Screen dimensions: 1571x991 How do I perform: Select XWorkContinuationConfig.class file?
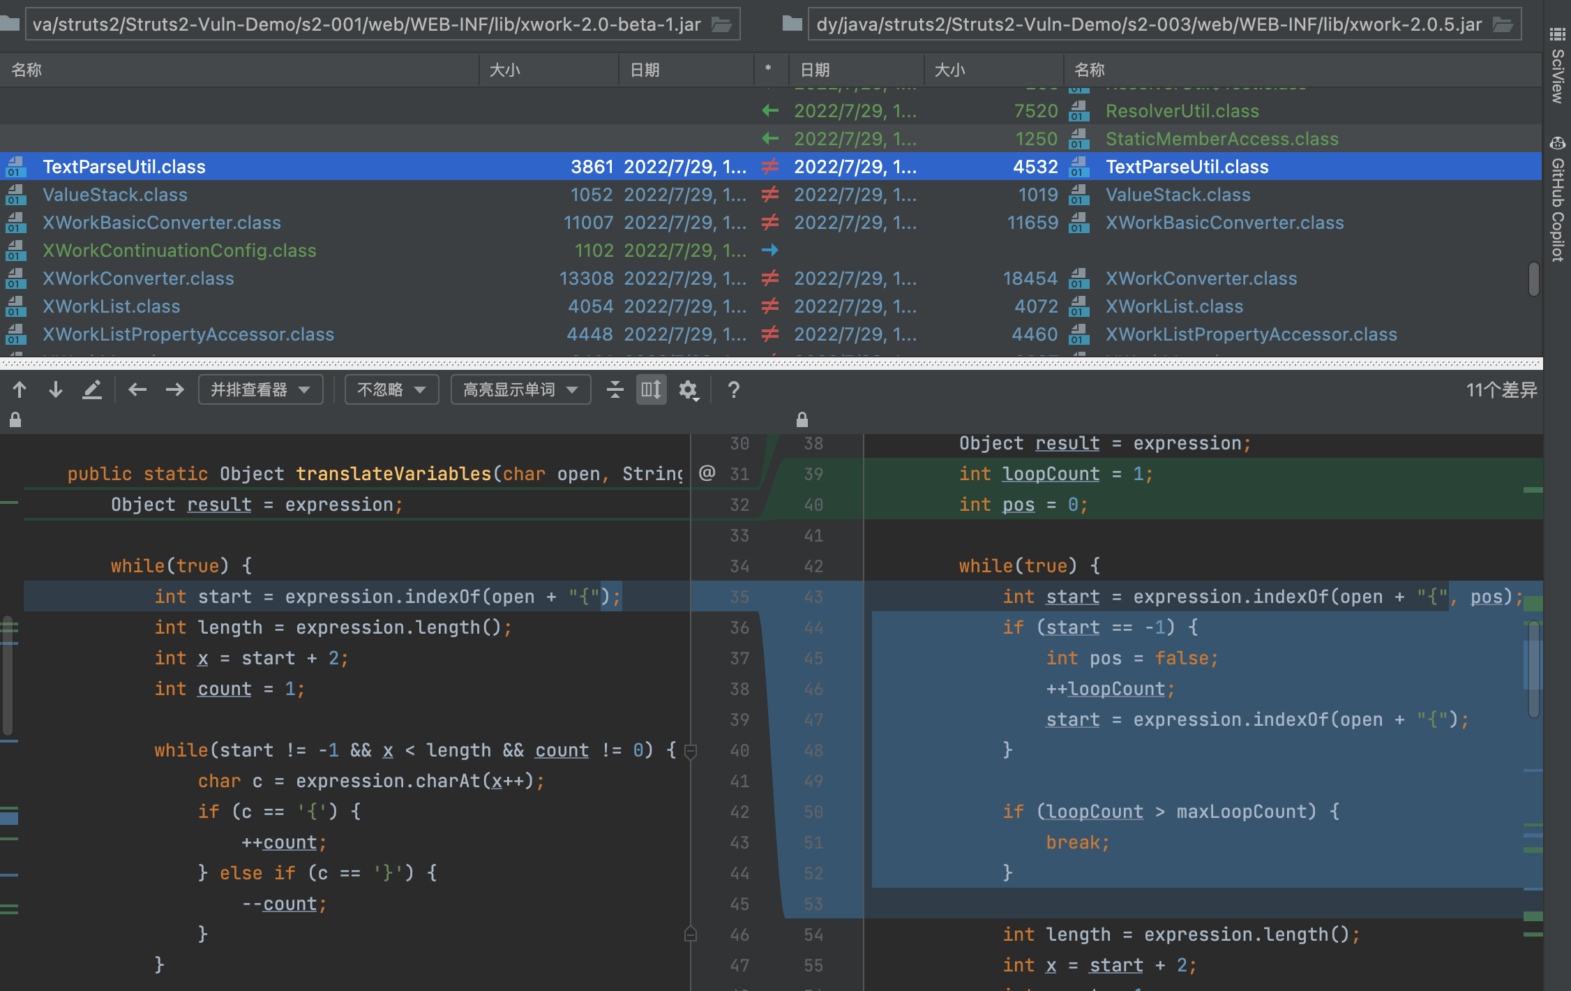point(179,251)
